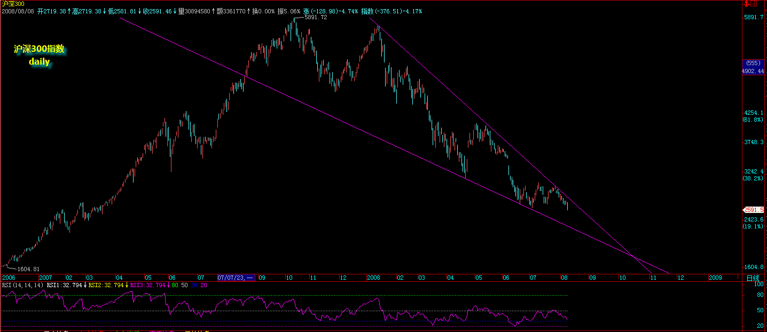This screenshot has height=332, width=767.
Task: Click the 5891.72 peak price annotation
Action: (x=316, y=17)
